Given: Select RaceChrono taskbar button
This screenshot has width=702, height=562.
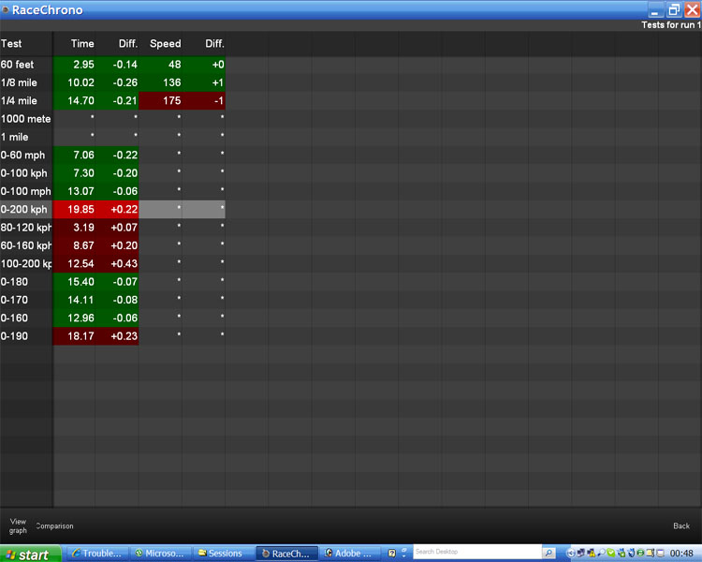Looking at the screenshot, I should pos(286,554).
